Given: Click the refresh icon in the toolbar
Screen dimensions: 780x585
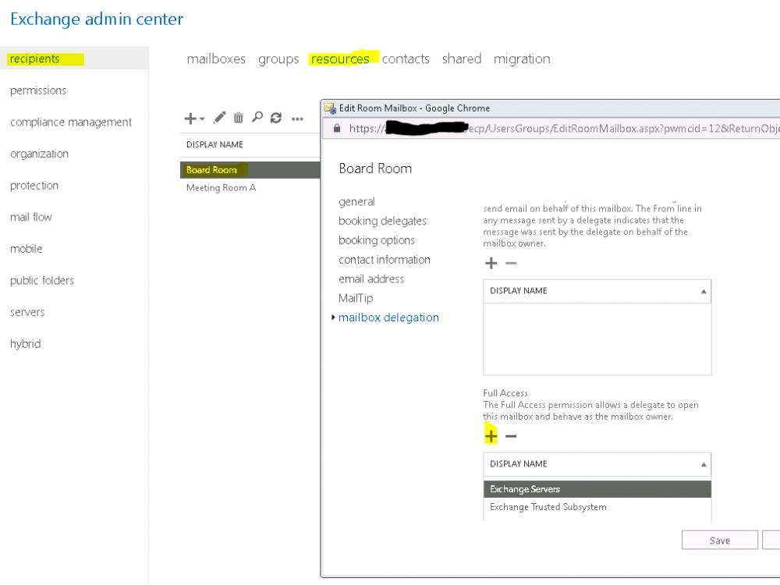Looking at the screenshot, I should click(276, 118).
